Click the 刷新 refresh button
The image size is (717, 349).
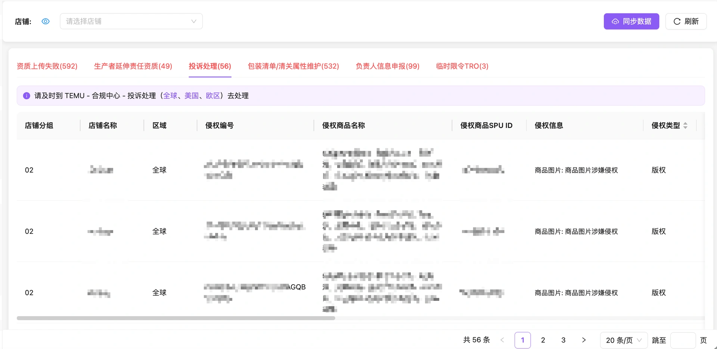(686, 21)
